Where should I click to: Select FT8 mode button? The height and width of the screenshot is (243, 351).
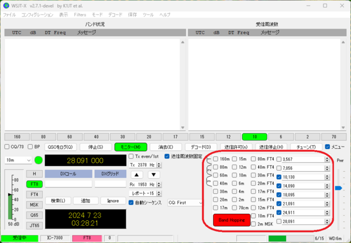(35, 184)
